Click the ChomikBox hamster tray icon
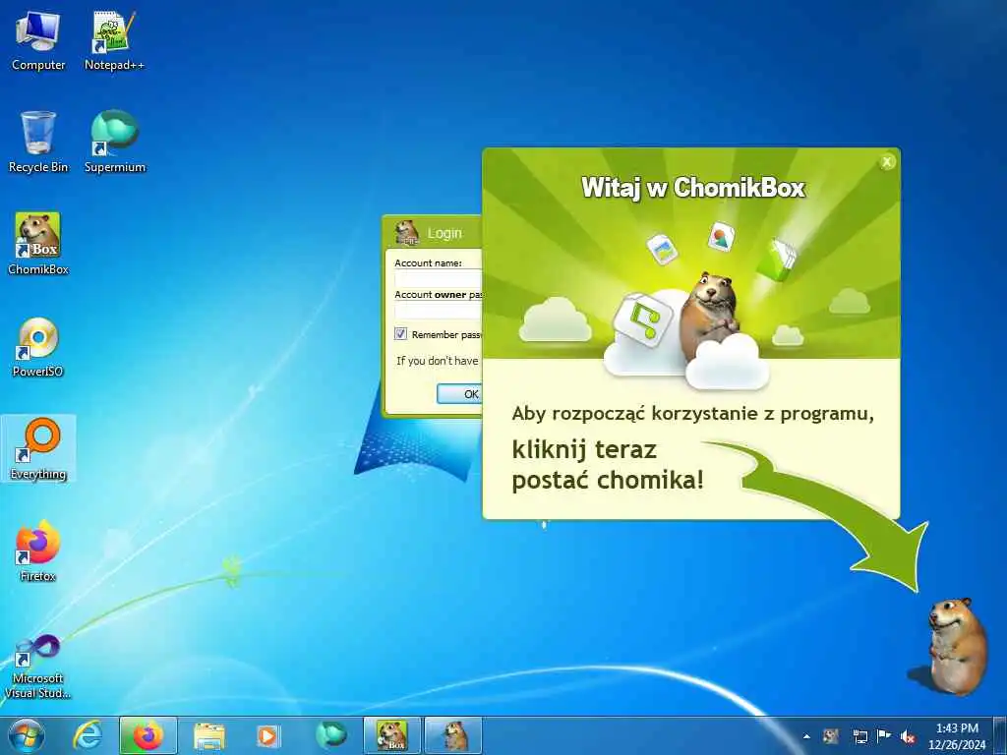 tap(831, 736)
